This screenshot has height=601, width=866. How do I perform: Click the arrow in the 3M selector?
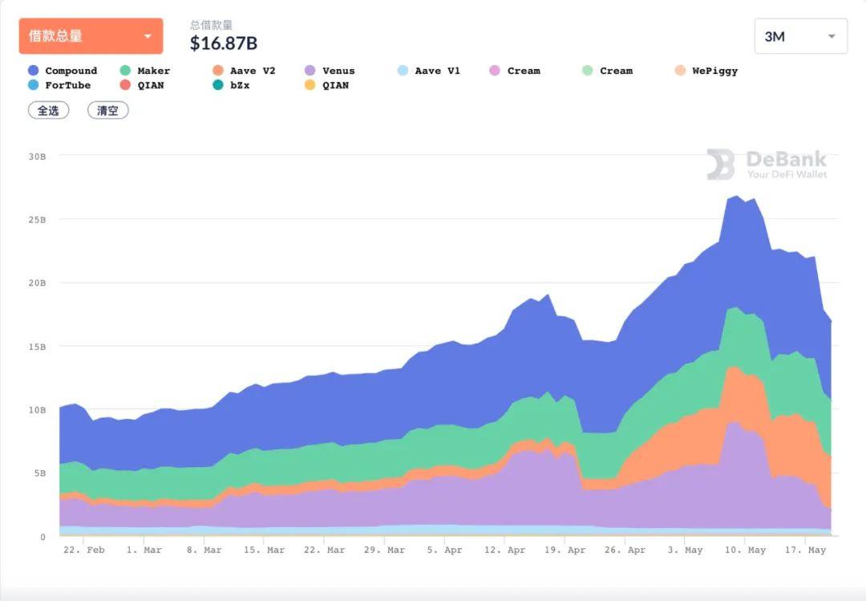(x=832, y=37)
